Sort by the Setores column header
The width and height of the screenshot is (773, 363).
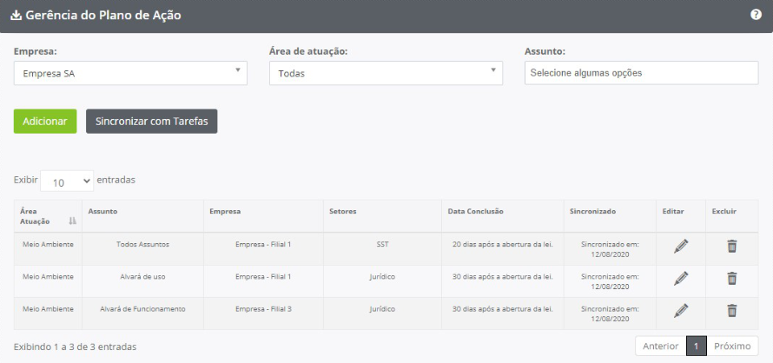coord(343,211)
